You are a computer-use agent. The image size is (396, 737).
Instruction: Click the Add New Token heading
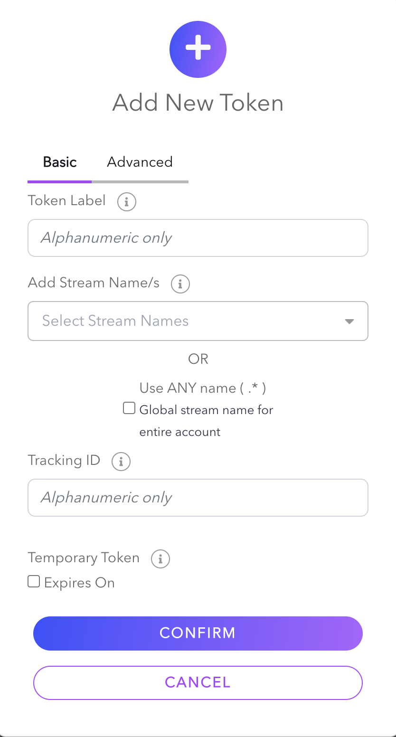(198, 103)
